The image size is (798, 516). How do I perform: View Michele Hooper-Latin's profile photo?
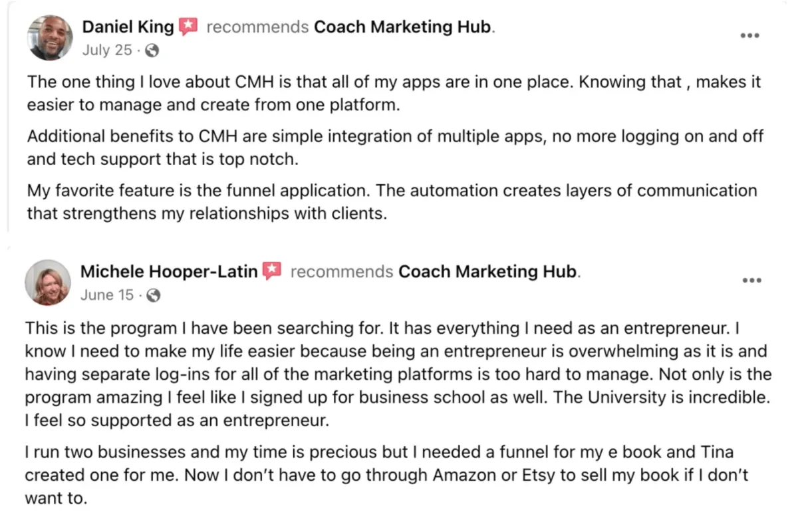(48, 283)
